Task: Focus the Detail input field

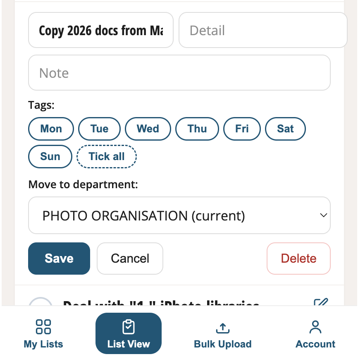Action: click(263, 30)
